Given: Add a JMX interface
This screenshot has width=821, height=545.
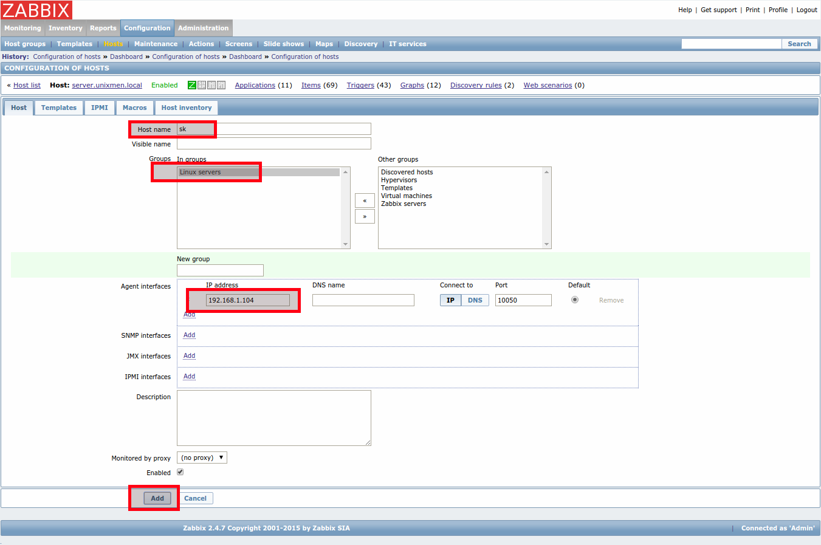Looking at the screenshot, I should [190, 356].
